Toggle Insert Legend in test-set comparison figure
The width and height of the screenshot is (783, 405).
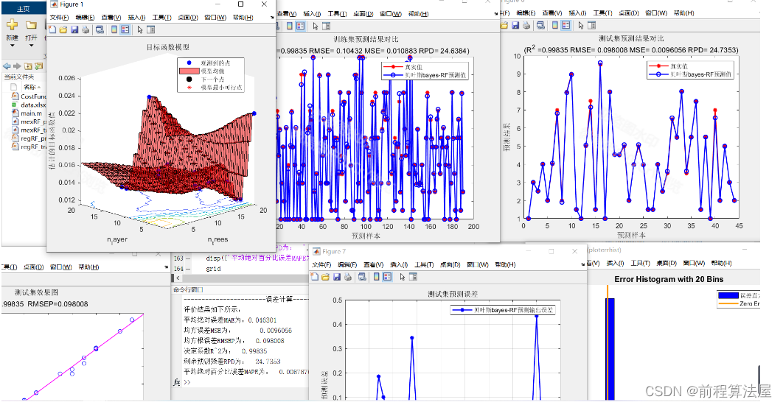(x=566, y=25)
